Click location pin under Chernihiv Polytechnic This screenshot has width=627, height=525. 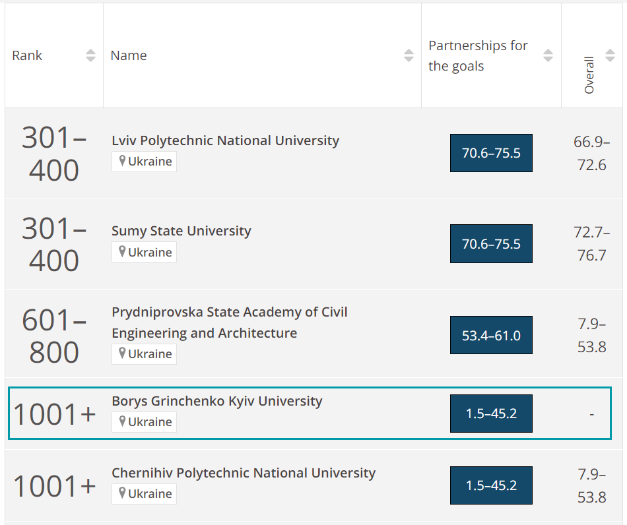tap(122, 493)
